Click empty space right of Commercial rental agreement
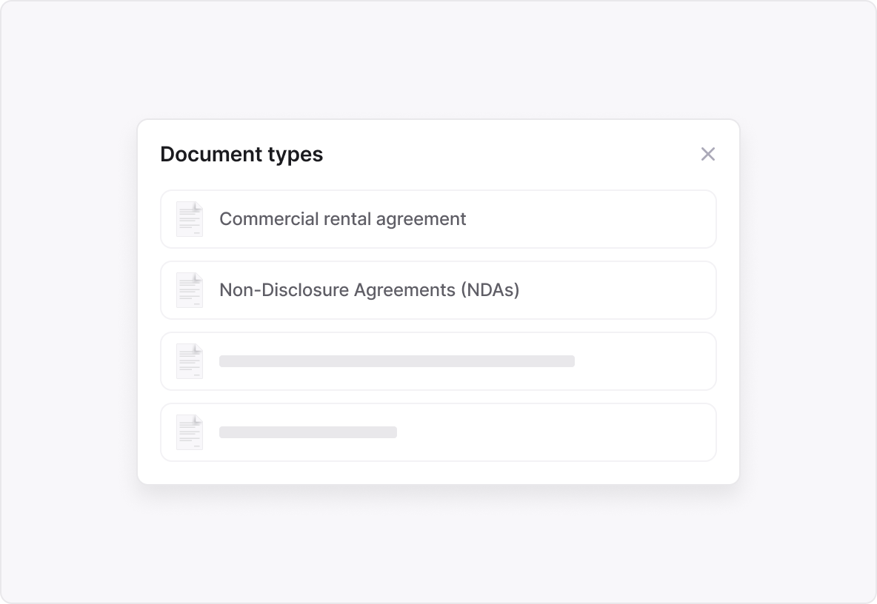This screenshot has width=877, height=604. [x=593, y=219]
